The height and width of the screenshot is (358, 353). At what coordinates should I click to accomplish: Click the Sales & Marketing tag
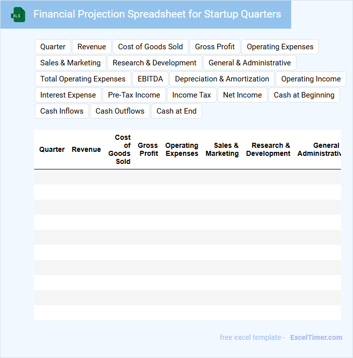(x=70, y=63)
